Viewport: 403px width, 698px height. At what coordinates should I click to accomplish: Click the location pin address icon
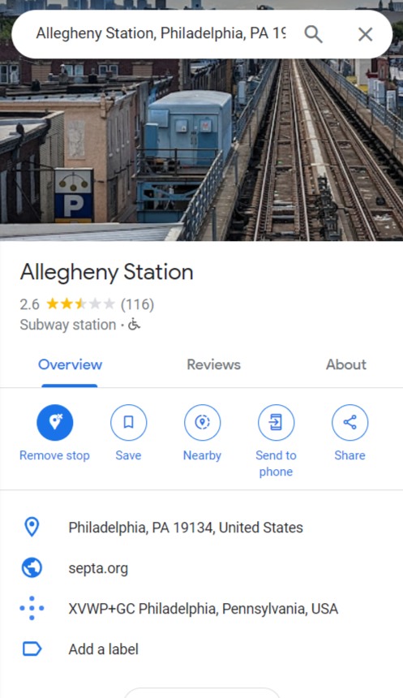pos(32,527)
